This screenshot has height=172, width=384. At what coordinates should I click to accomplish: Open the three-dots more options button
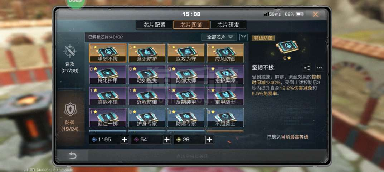319,68
